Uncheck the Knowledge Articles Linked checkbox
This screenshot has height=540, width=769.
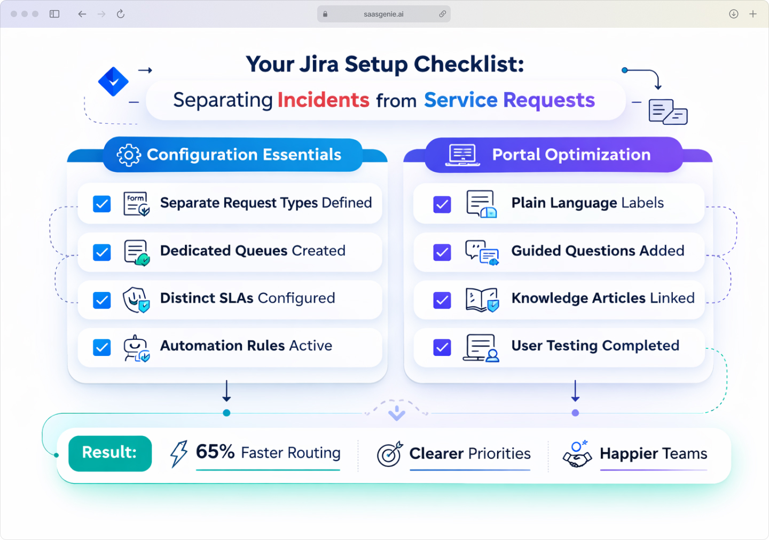pyautogui.click(x=442, y=300)
